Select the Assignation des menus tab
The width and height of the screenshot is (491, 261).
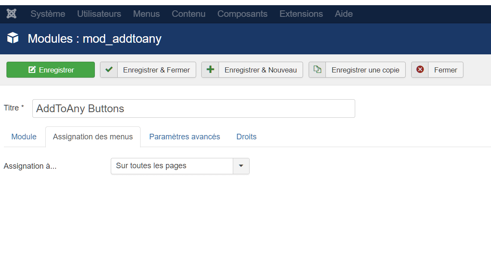pyautogui.click(x=93, y=137)
